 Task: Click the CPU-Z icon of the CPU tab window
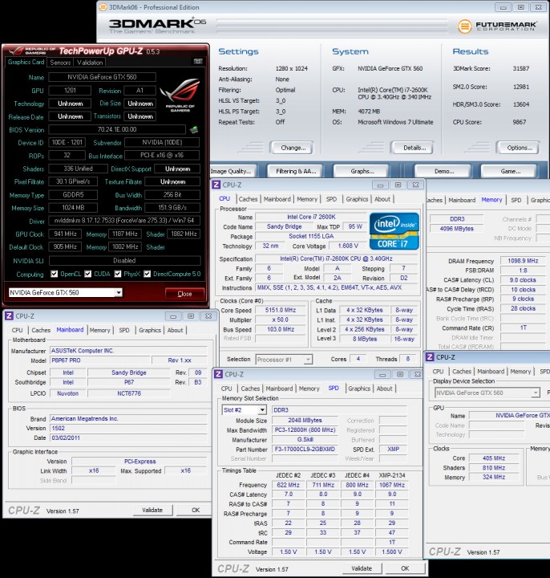pyautogui.click(x=216, y=185)
